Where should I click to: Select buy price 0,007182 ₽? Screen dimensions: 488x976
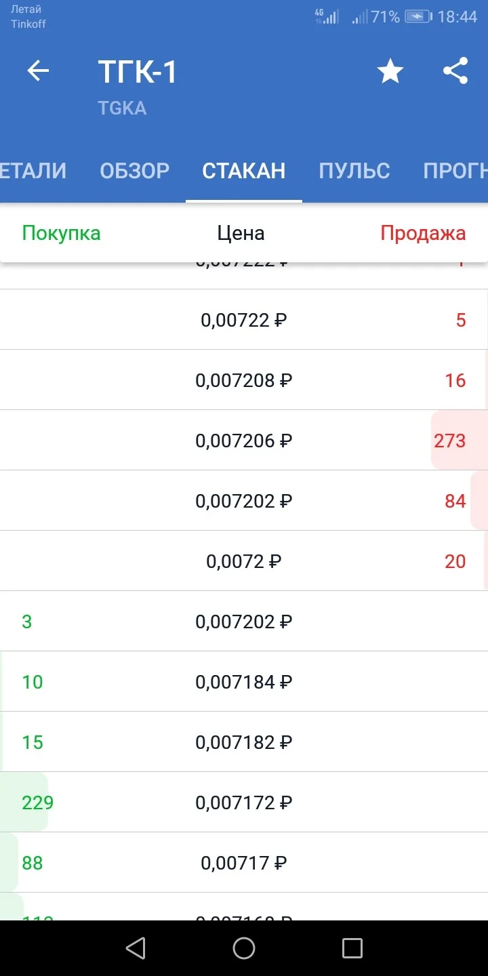(244, 742)
